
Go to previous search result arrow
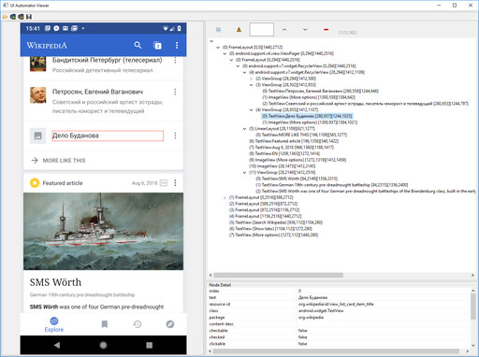[x=284, y=30]
